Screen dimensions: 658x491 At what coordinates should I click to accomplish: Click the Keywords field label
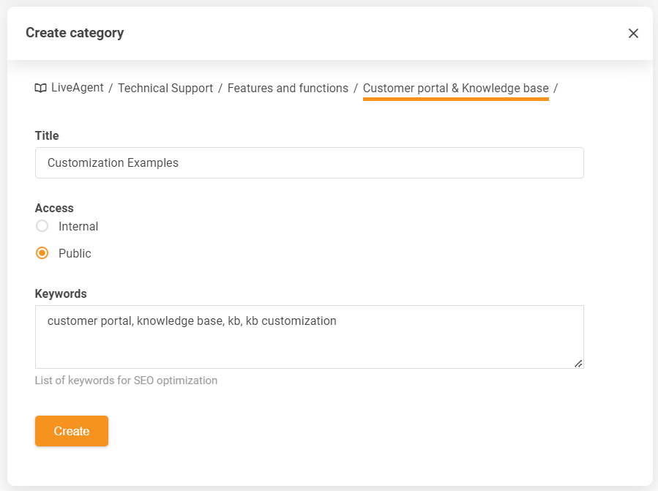click(x=61, y=293)
